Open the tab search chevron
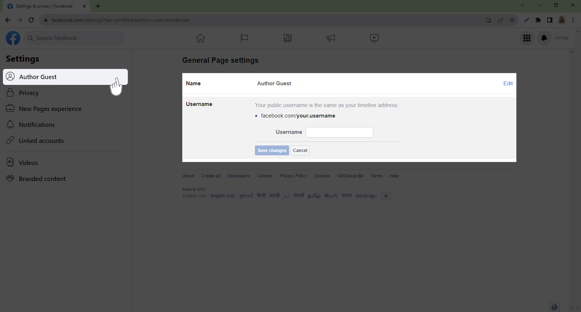The height and width of the screenshot is (312, 581). pyautogui.click(x=523, y=5)
